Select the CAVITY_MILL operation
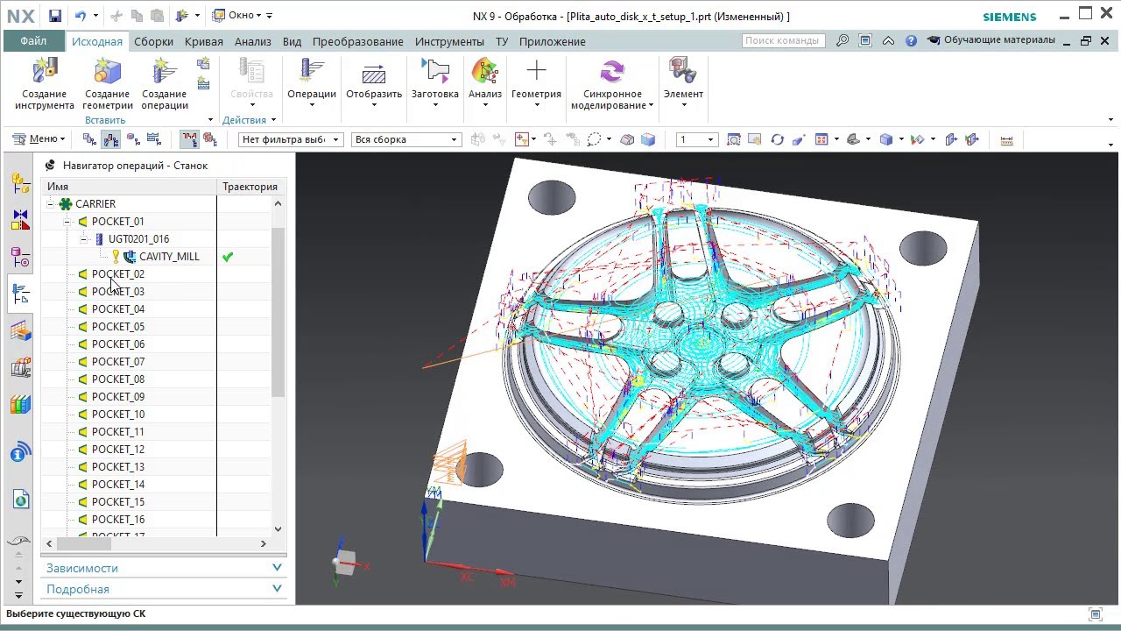This screenshot has width=1121, height=631. pos(169,256)
